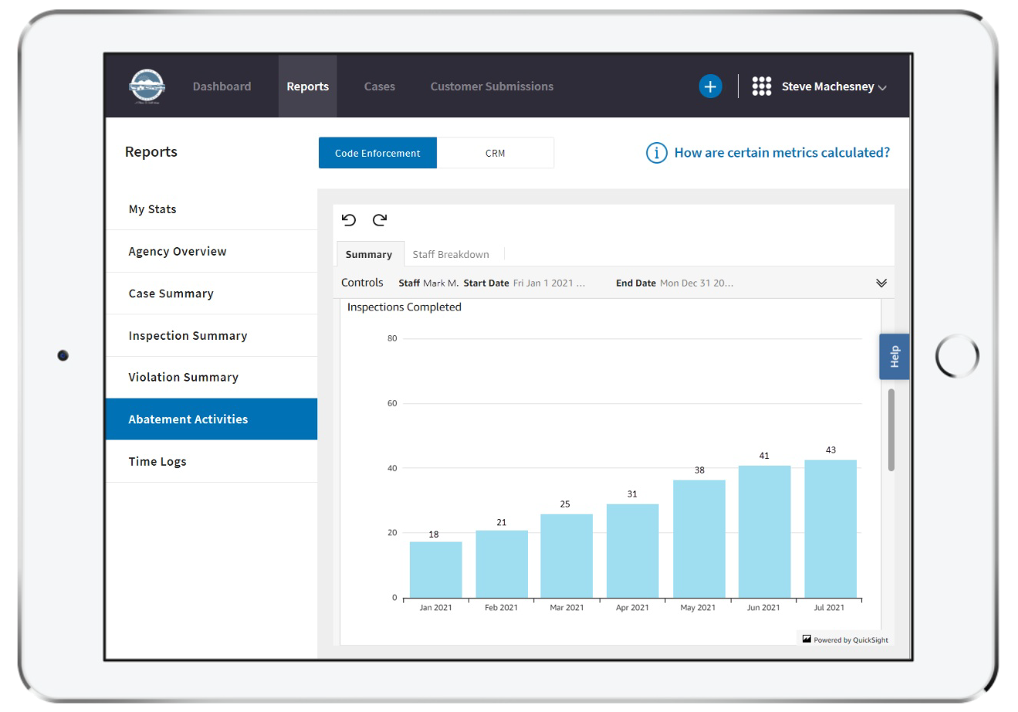Click the Powered by QuickSight logo
Screen dimensions: 1018x712
click(x=845, y=639)
